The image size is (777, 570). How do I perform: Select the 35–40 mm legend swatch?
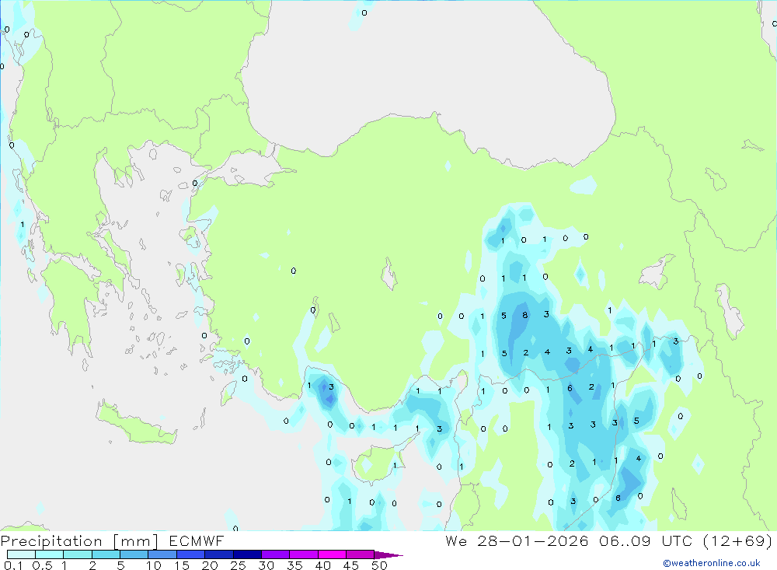click(304, 554)
